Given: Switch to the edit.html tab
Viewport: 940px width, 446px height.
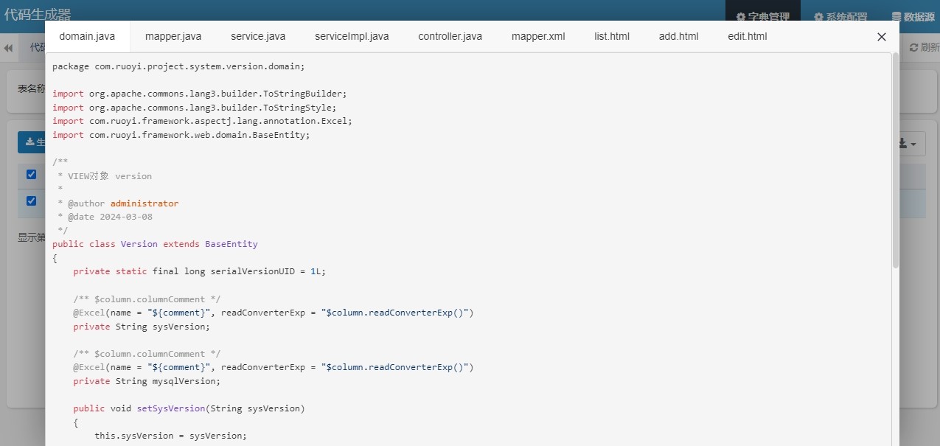Looking at the screenshot, I should (x=747, y=36).
